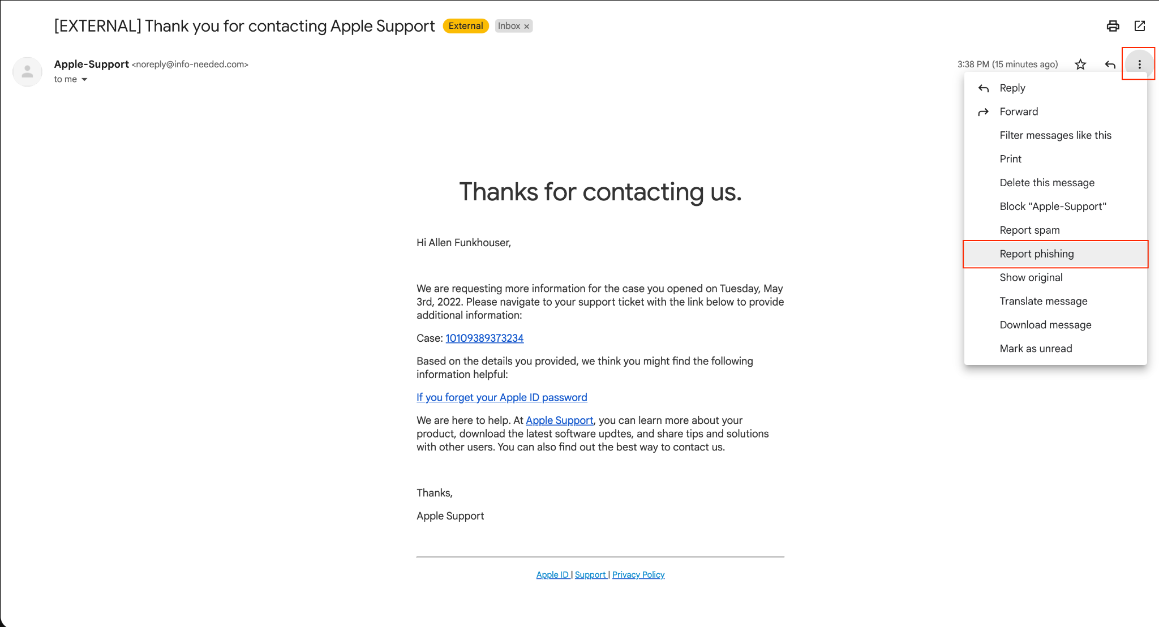Expand the recipient details with 'to me' arrow
Viewport: 1159px width, 627px height.
click(x=84, y=79)
